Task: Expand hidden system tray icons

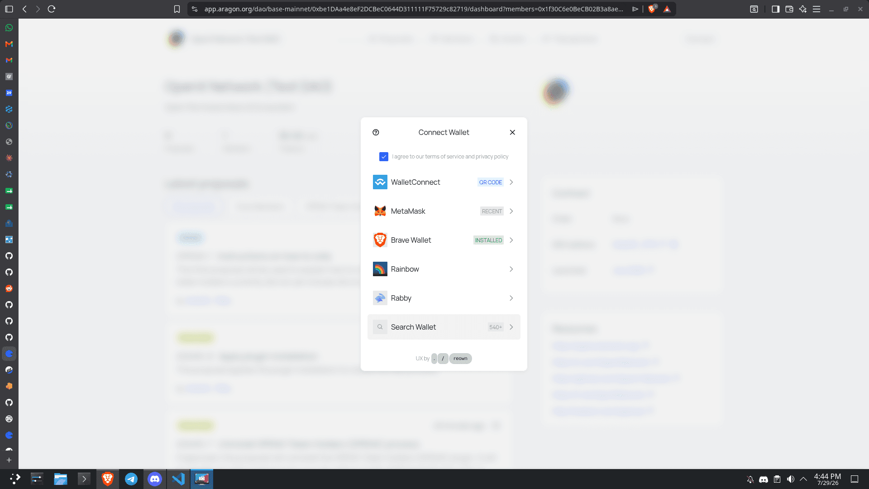Action: click(804, 479)
